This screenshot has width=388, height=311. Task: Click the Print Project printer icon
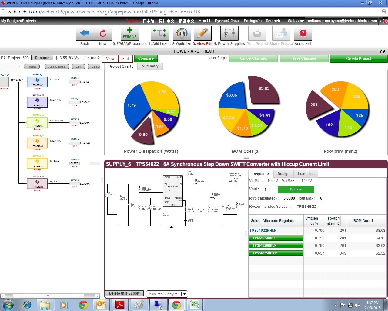(x=257, y=33)
